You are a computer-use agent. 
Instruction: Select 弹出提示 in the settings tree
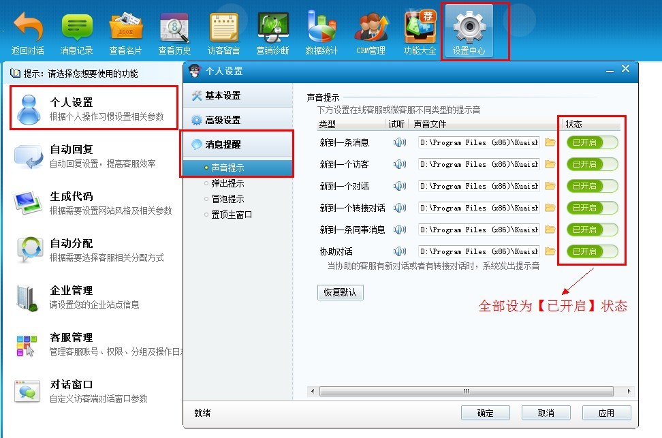(x=227, y=183)
